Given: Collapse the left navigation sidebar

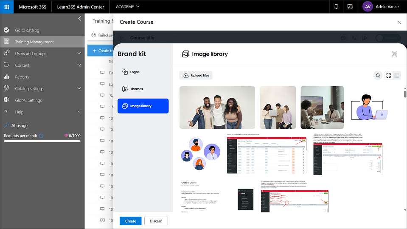Looking at the screenshot, I should 79,19.
